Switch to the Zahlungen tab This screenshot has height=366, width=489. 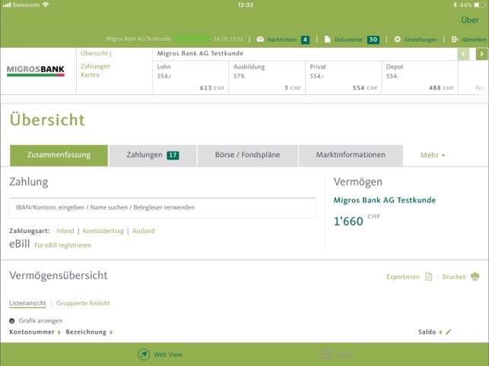pos(153,155)
